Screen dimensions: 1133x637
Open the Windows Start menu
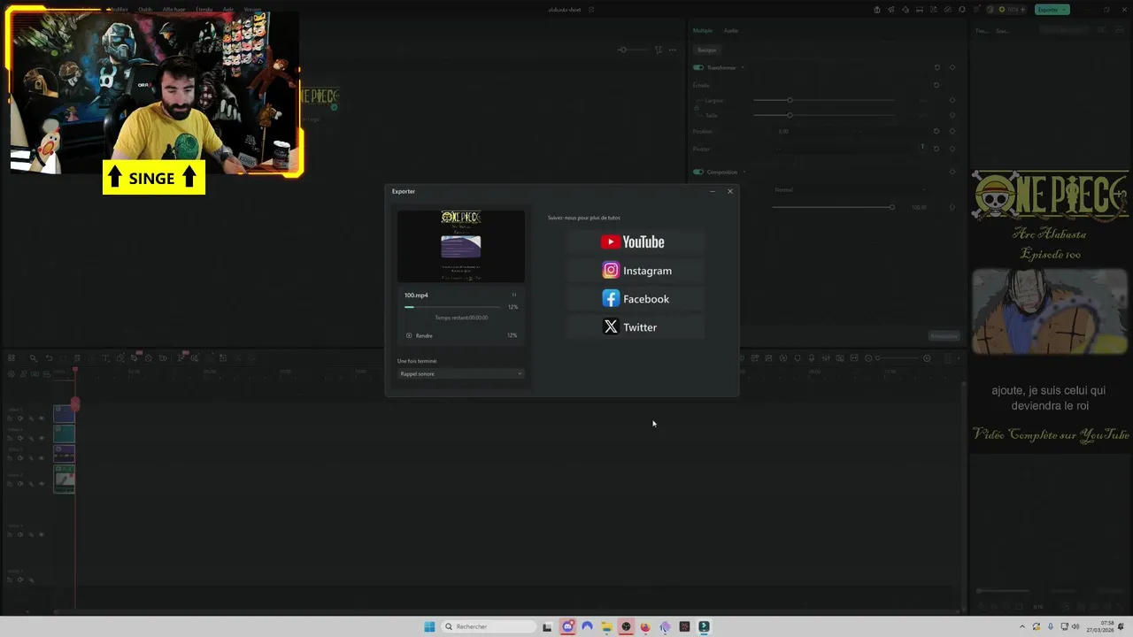429,626
